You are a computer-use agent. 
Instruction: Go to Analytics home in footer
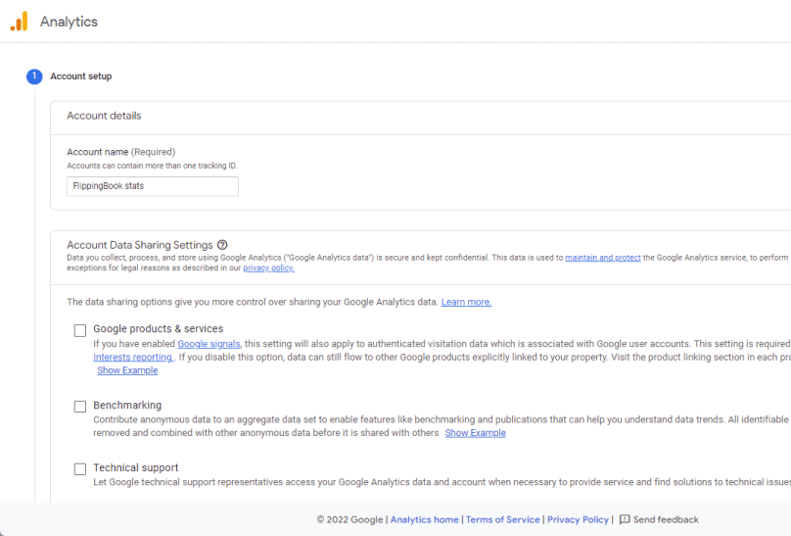click(424, 519)
